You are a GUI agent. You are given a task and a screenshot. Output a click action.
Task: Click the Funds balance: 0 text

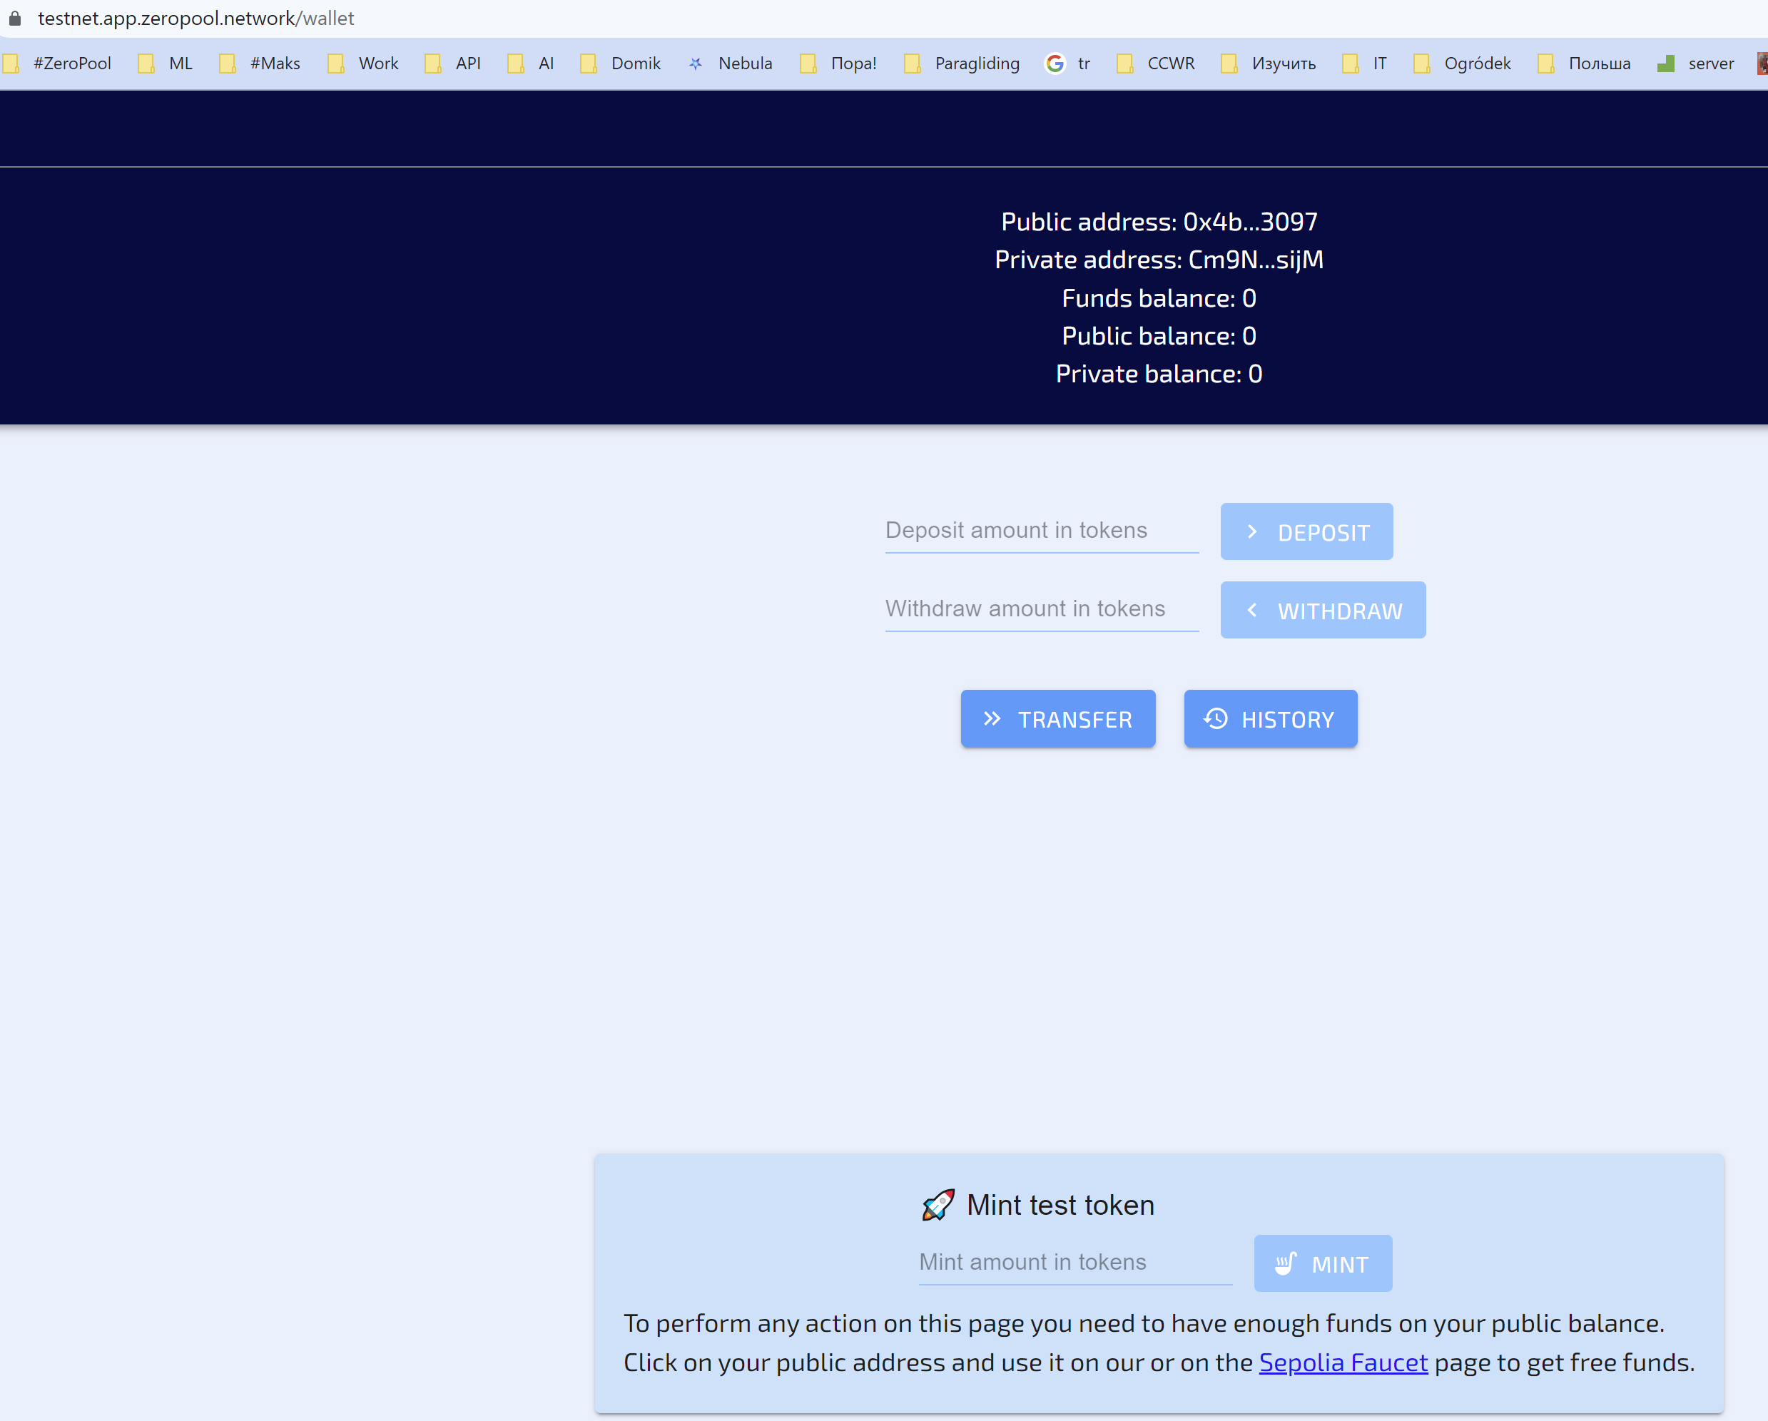(1159, 297)
